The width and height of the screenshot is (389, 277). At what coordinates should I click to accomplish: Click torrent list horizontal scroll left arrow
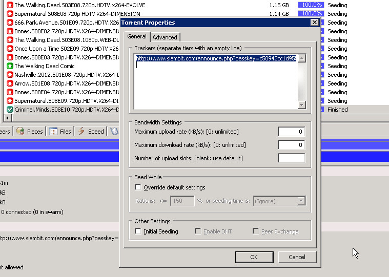tap(8, 118)
